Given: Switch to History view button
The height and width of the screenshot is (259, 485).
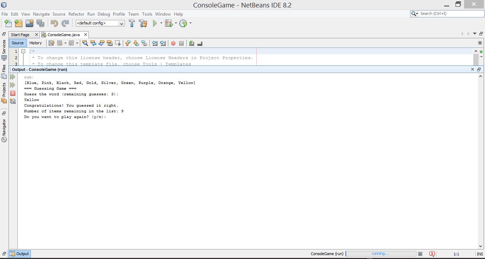Looking at the screenshot, I should 36,43.
